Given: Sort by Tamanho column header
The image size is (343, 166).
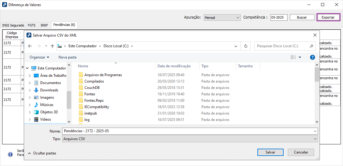Looking at the screenshot, I should pyautogui.click(x=248, y=66).
